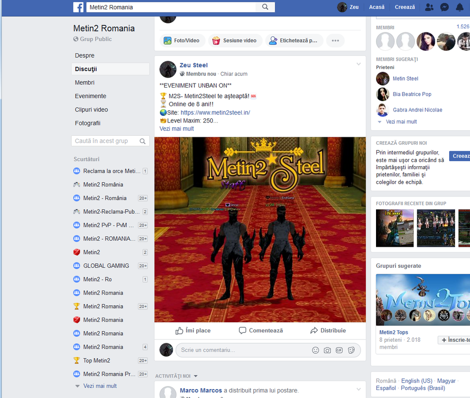Open the metin2steel.in site link

pos(215,112)
